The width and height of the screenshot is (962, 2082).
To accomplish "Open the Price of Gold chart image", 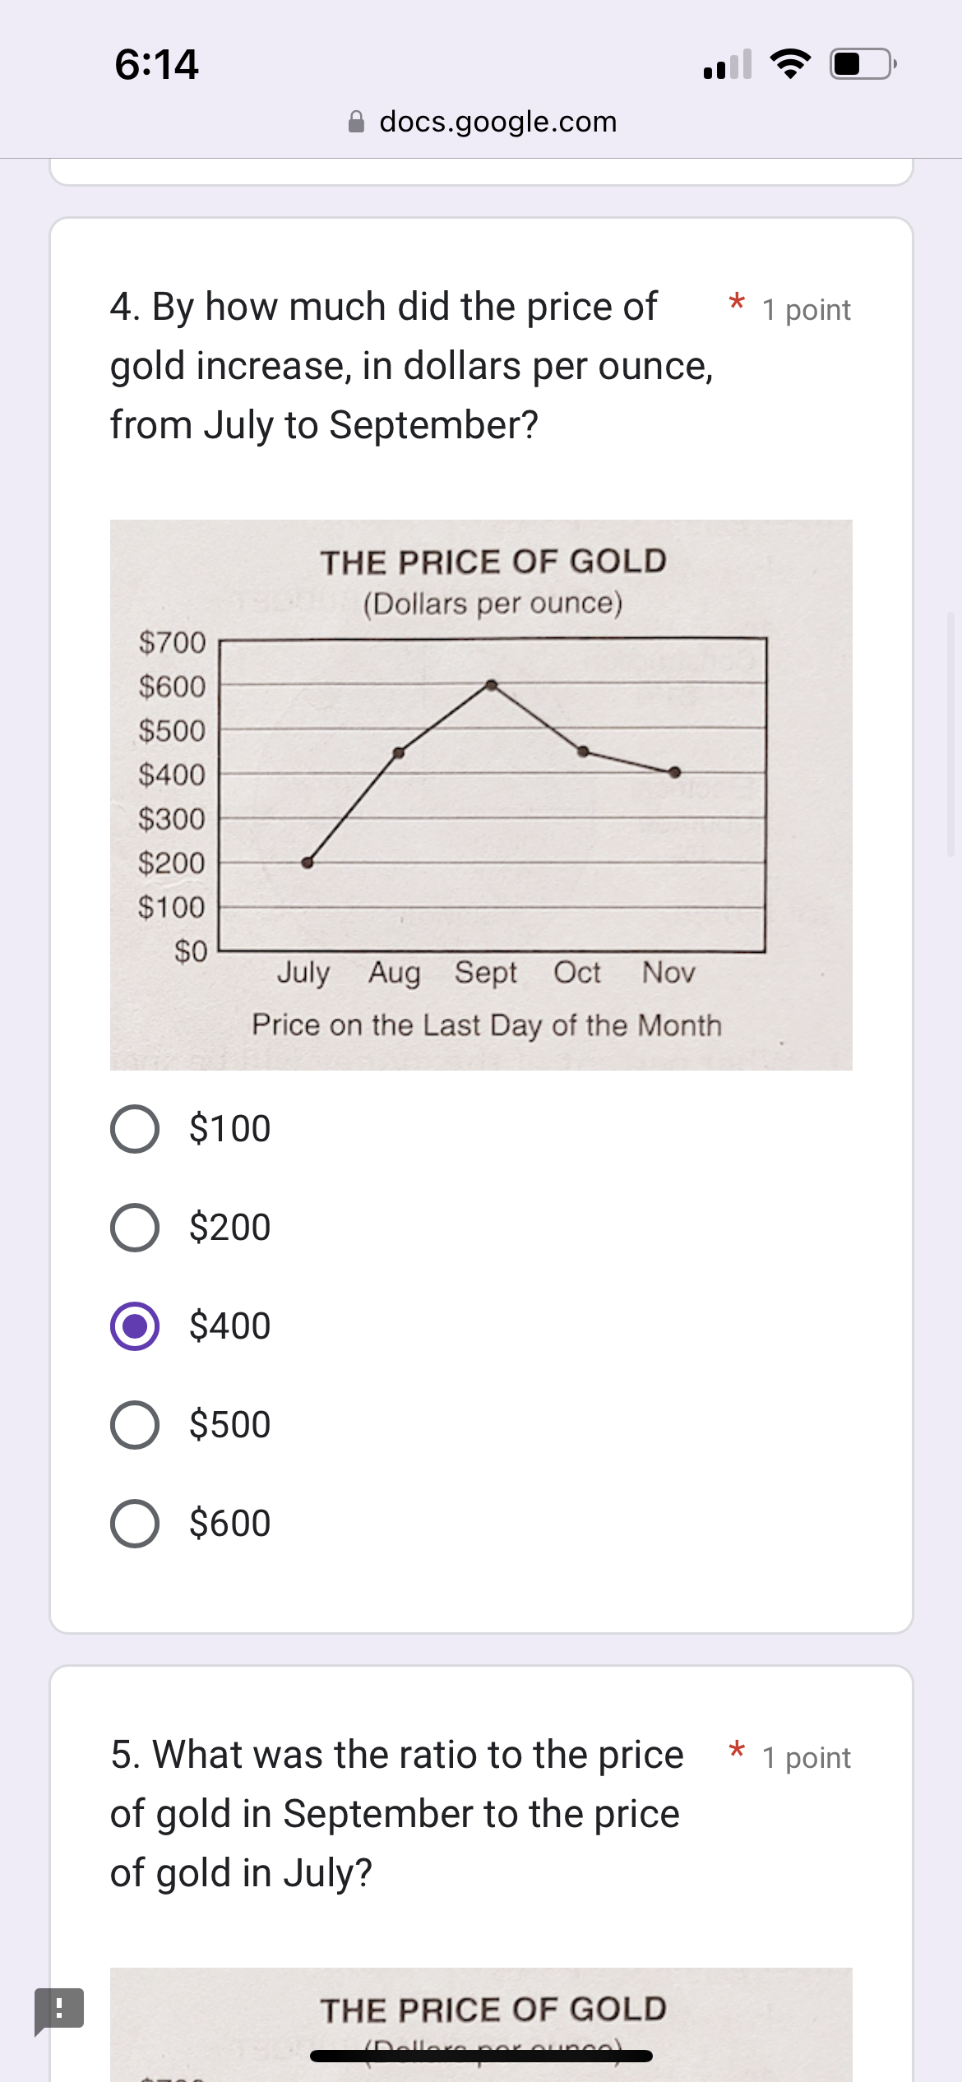I will click(481, 794).
